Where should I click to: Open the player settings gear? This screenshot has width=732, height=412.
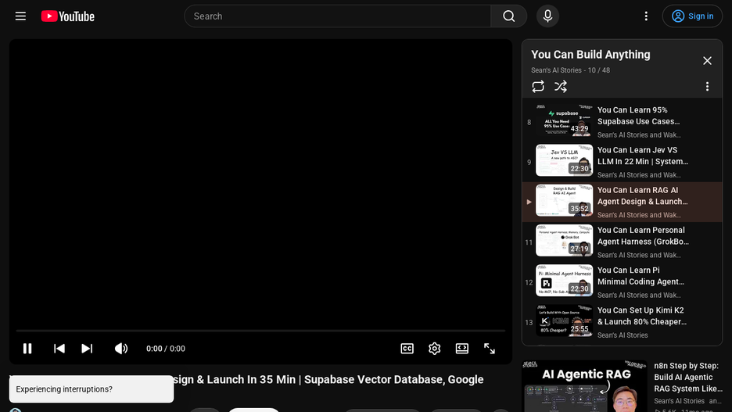[435, 349]
